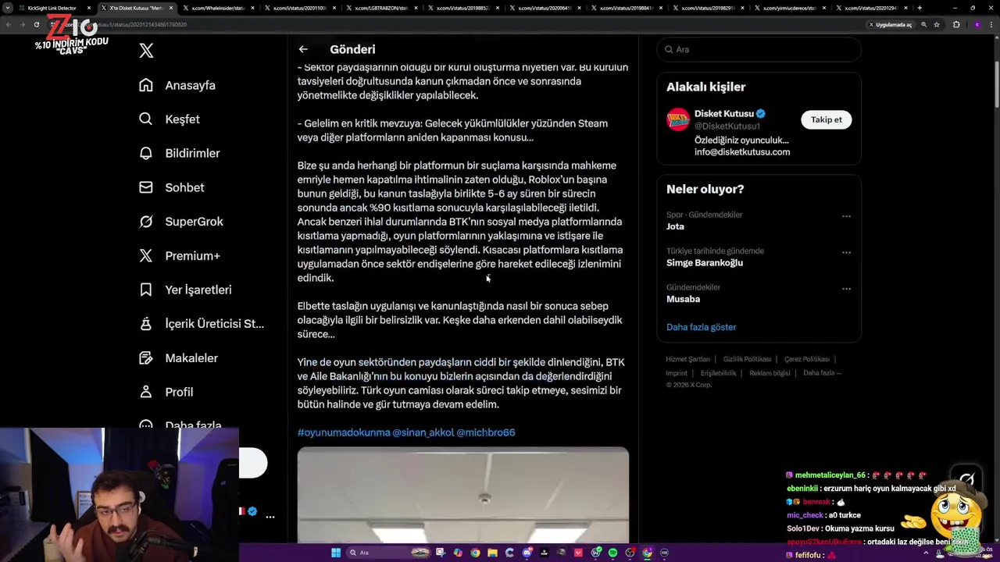Expand Daha fazla footer links
Image resolution: width=1000 pixels, height=562 pixels.
pos(822,373)
